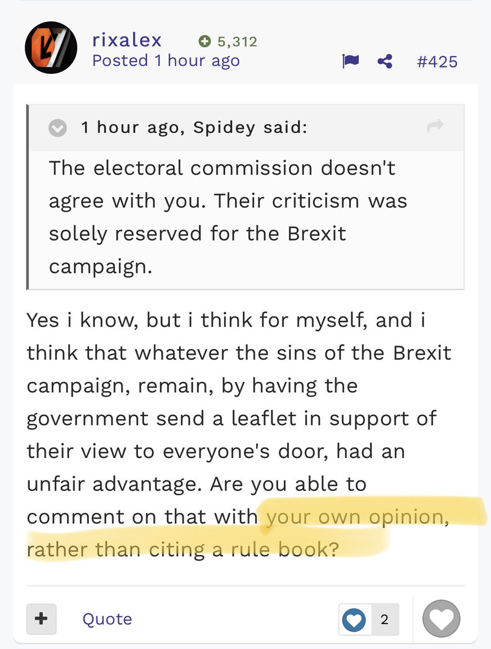Click the reply text starting "Yes i know"
This screenshot has height=649, width=491.
coord(225,321)
